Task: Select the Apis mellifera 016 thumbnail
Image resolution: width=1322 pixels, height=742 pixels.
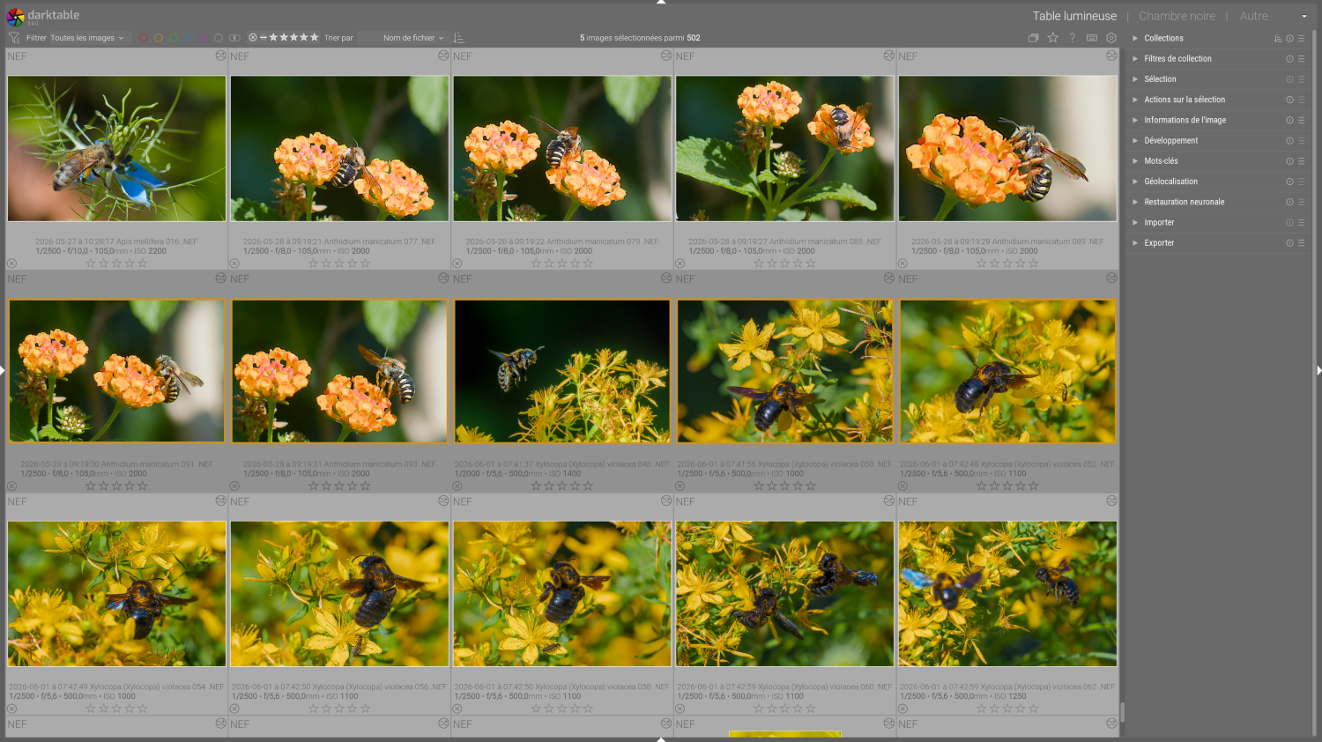Action: tap(116, 148)
